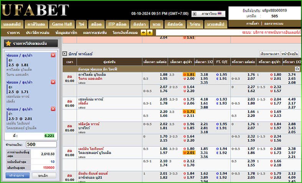Click the yellow up arrow icon in navigation bar
This screenshot has height=183, width=302.
tap(150, 33)
